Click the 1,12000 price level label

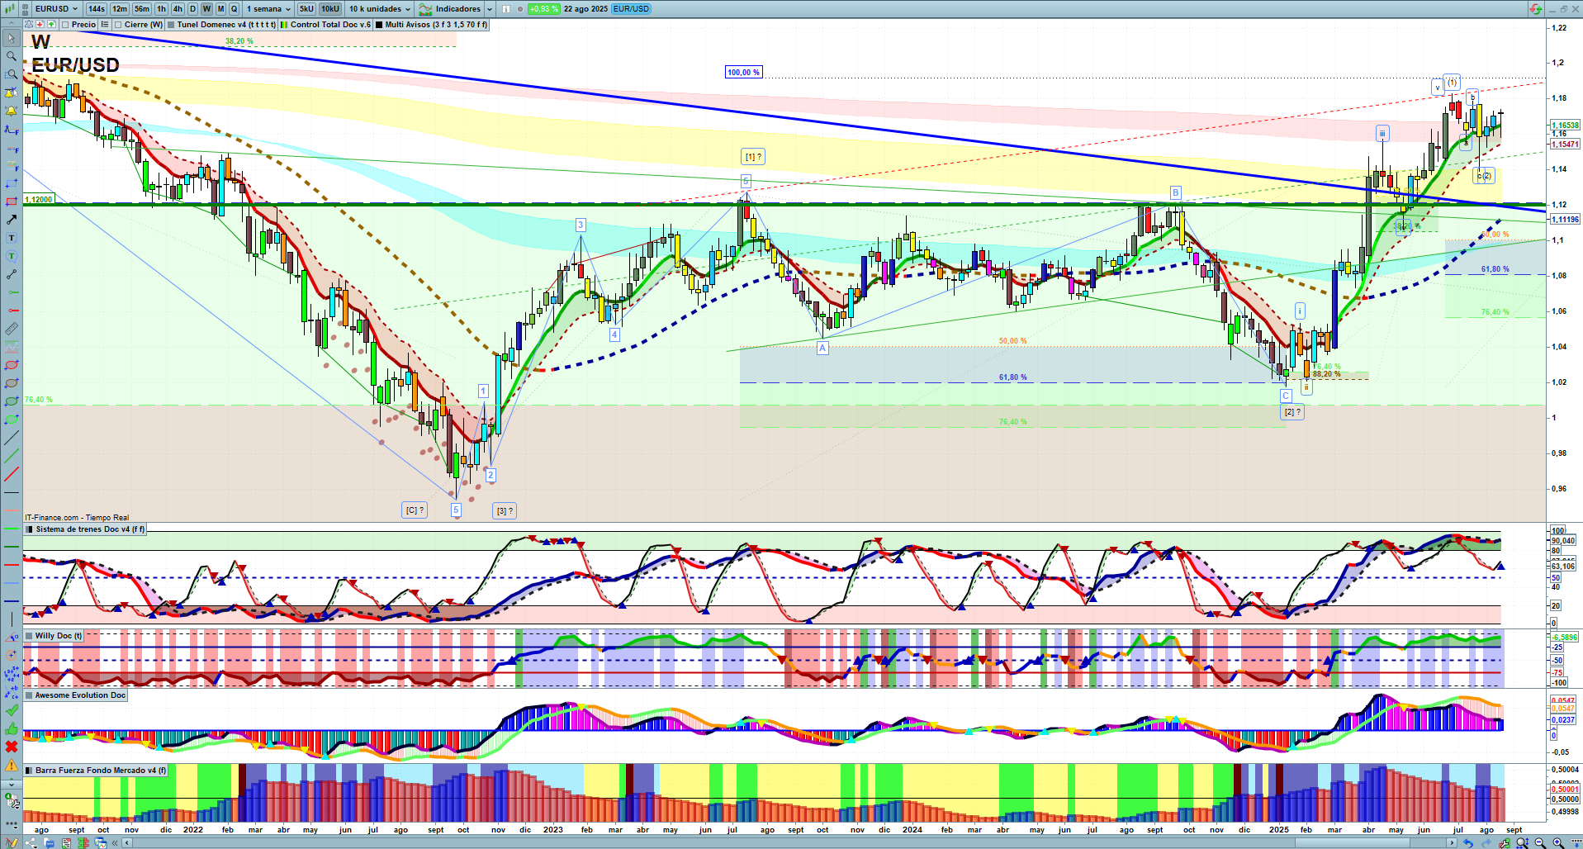[x=39, y=200]
